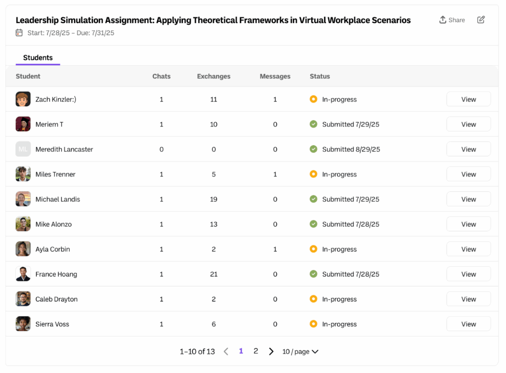Click Caleb Drayton's name
This screenshot has height=373, width=506.
[56, 299]
